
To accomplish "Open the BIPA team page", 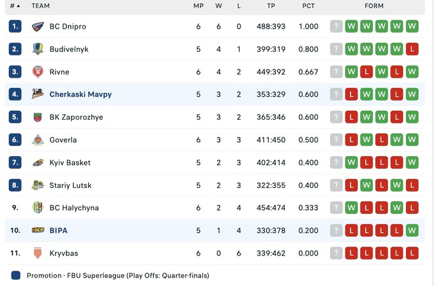I will point(58,231).
